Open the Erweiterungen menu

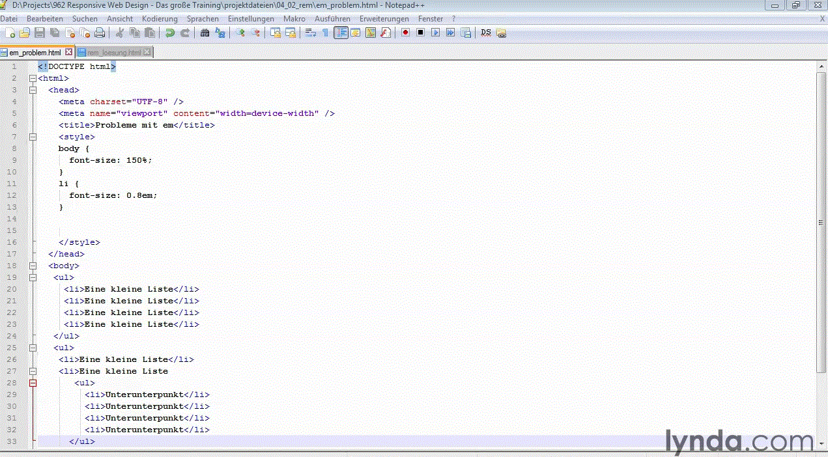pos(384,19)
